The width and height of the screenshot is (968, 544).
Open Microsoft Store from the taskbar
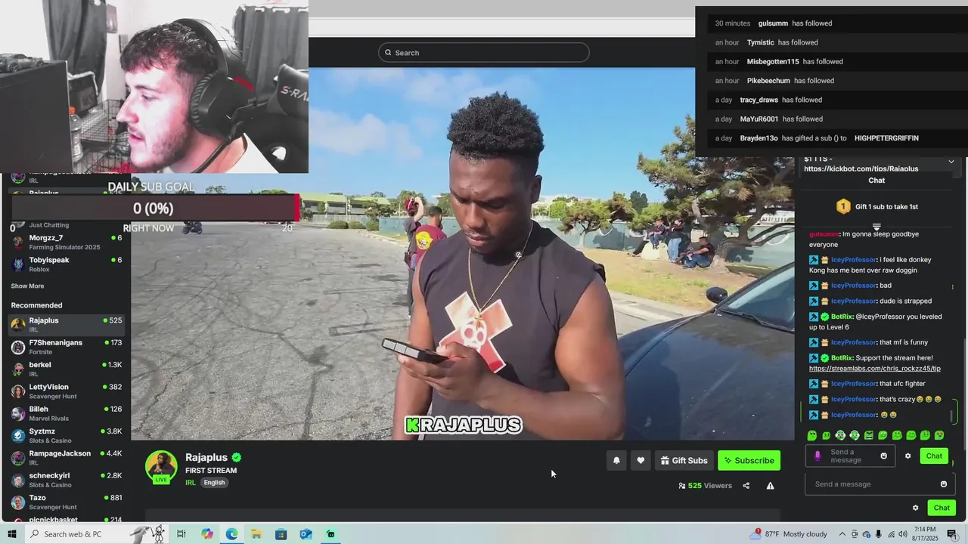pos(281,534)
